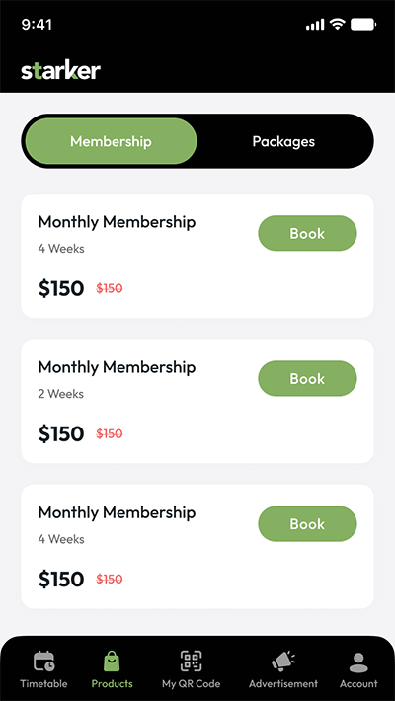395x701 pixels.
Task: Tap the 9:41 clock in status bar
Action: [37, 24]
